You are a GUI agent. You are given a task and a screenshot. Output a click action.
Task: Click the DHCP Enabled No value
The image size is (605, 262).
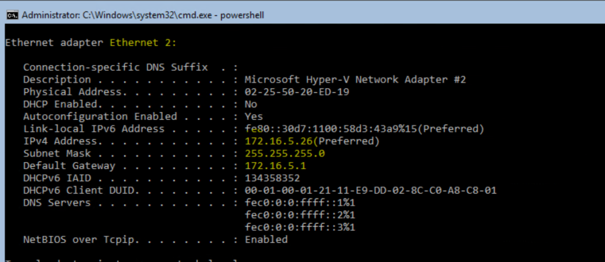tap(251, 105)
